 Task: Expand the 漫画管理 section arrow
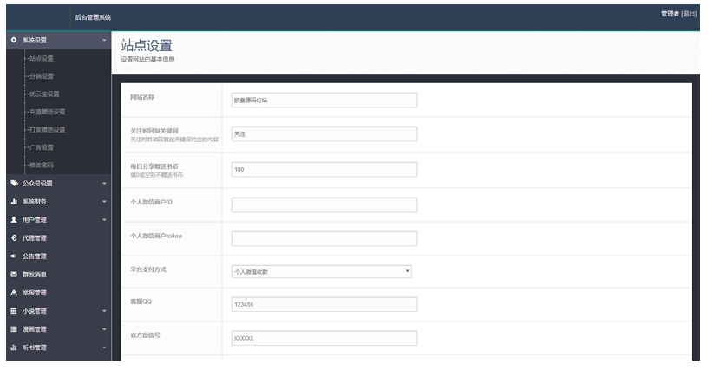click(x=104, y=329)
